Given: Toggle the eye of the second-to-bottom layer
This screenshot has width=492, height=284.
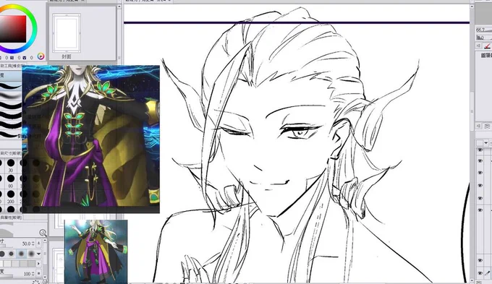Looking at the screenshot, I should (x=480, y=260).
